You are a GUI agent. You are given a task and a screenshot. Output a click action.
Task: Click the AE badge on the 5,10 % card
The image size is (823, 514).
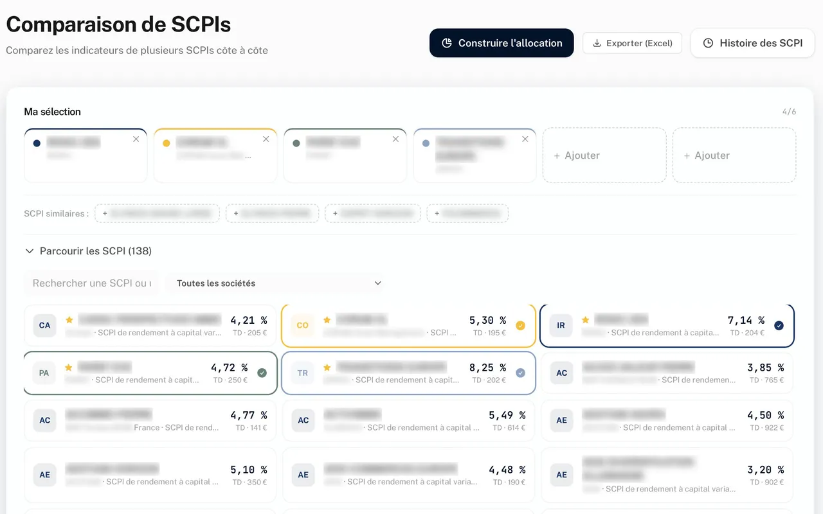(x=45, y=475)
